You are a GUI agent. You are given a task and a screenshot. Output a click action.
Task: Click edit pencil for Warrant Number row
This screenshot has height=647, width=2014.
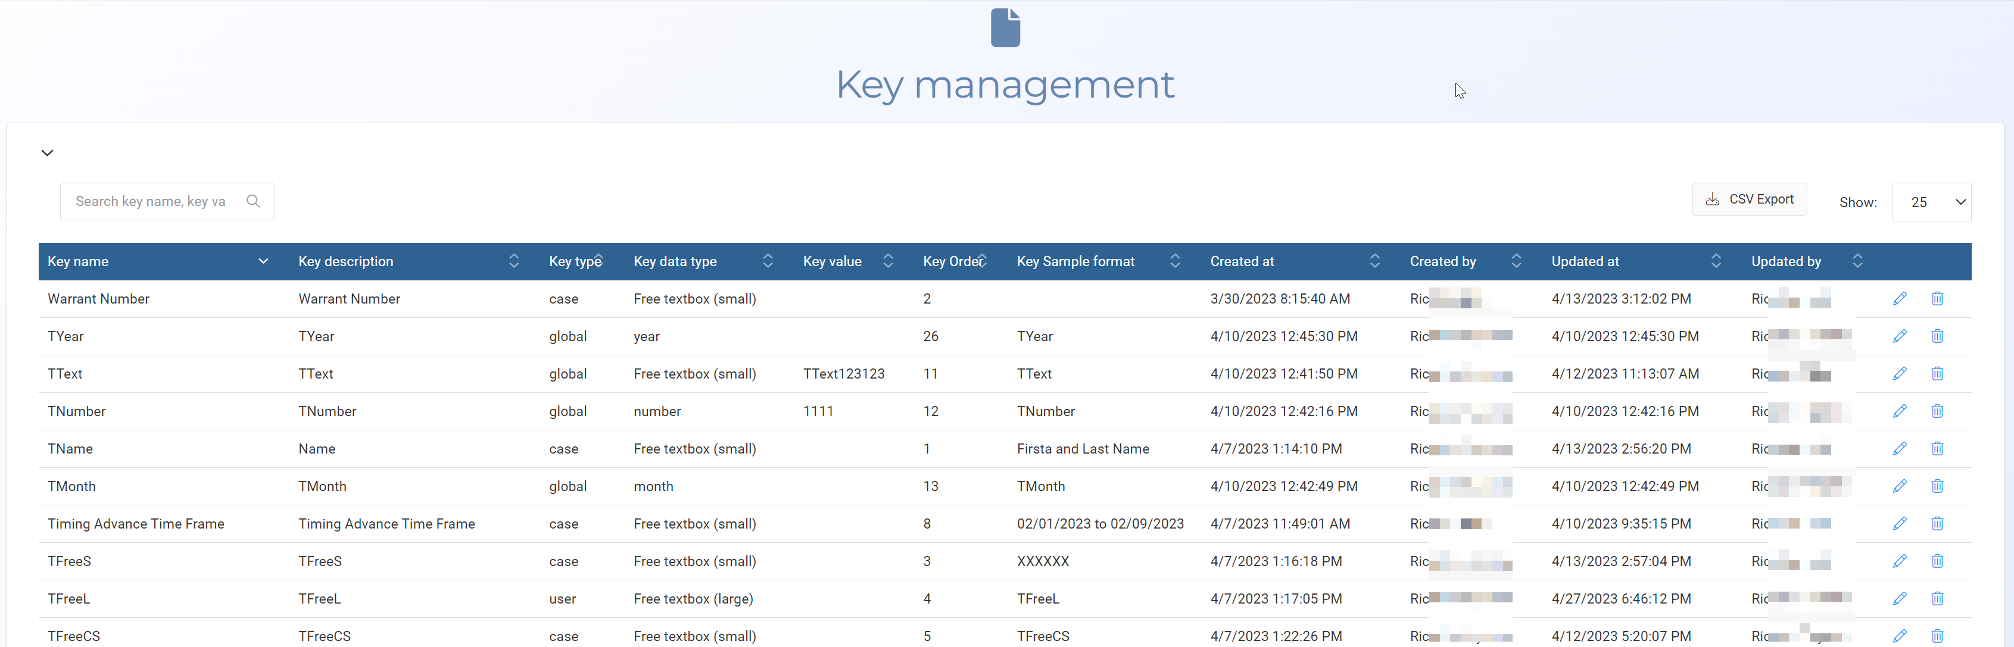point(1899,298)
